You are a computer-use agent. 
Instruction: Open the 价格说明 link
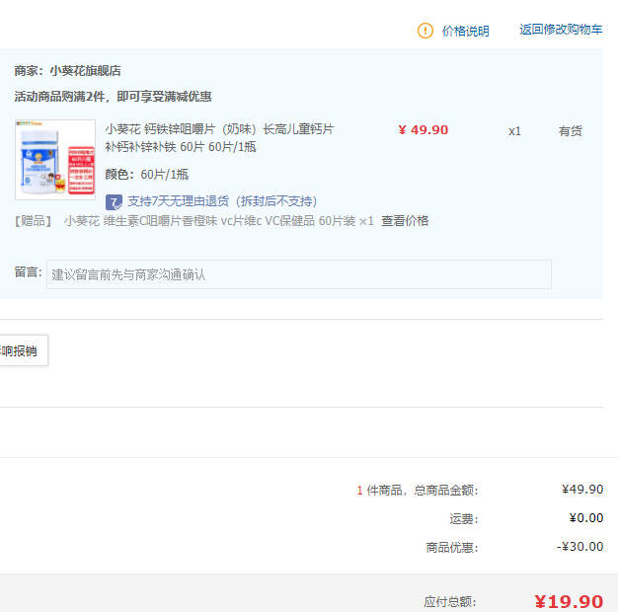pyautogui.click(x=465, y=32)
